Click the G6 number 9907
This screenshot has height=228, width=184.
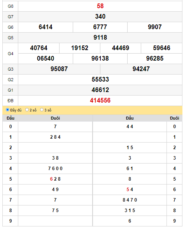155,27
